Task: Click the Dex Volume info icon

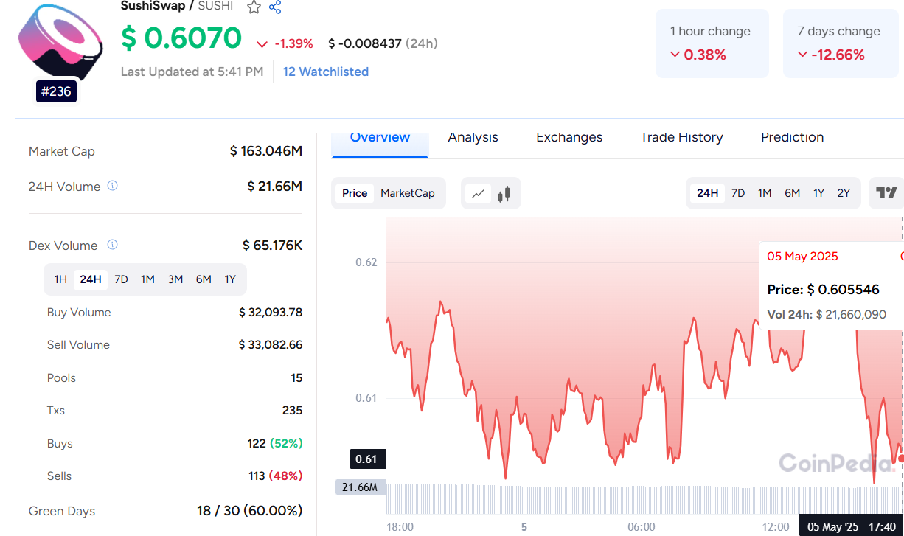Action: 113,245
